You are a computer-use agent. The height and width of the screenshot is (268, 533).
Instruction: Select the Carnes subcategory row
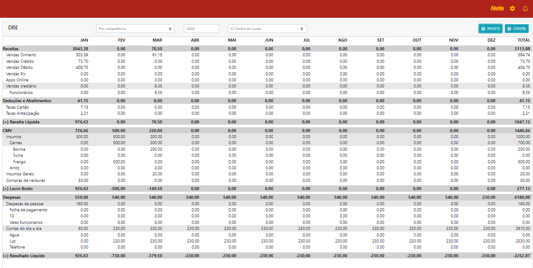click(x=16, y=143)
